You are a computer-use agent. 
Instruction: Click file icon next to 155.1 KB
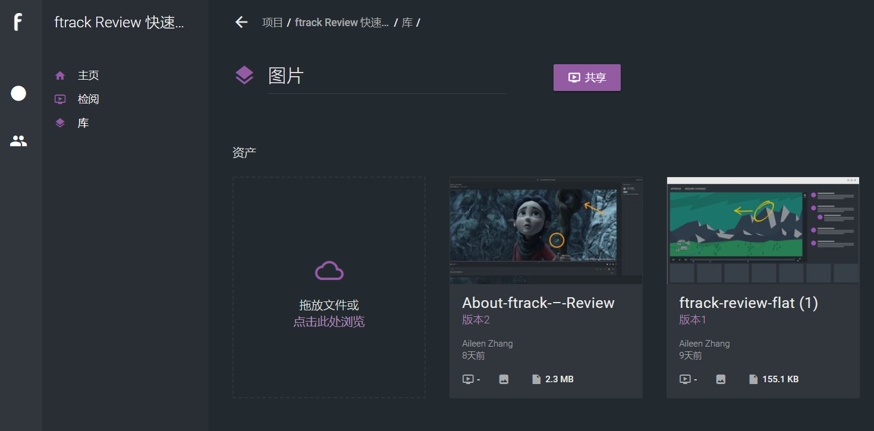(753, 379)
